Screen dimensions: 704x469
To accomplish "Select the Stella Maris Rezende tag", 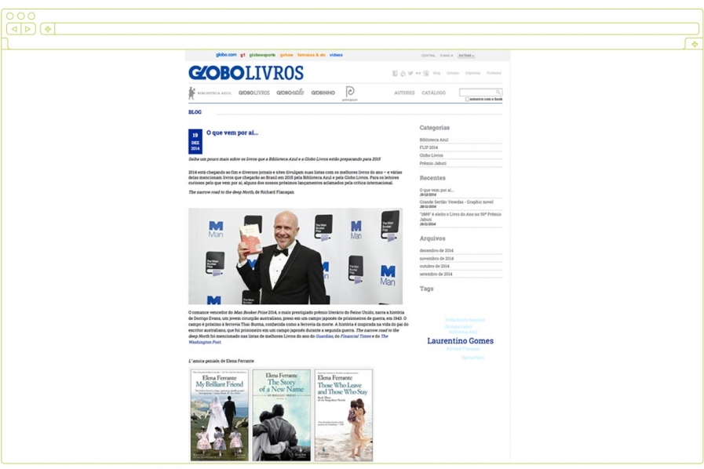I will point(465,320).
